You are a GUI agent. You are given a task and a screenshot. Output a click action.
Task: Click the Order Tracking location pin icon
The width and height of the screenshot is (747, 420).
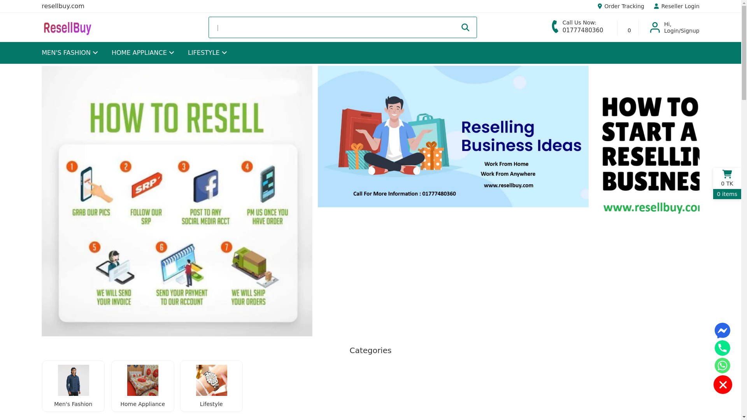click(x=600, y=6)
